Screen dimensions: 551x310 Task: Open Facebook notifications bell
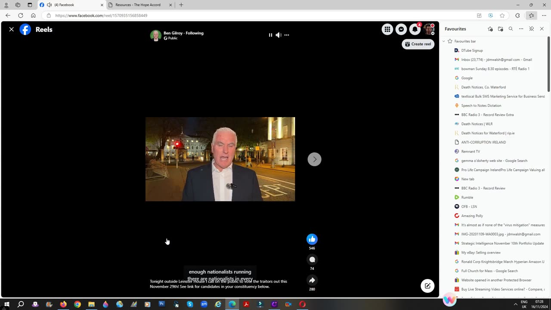point(415,29)
